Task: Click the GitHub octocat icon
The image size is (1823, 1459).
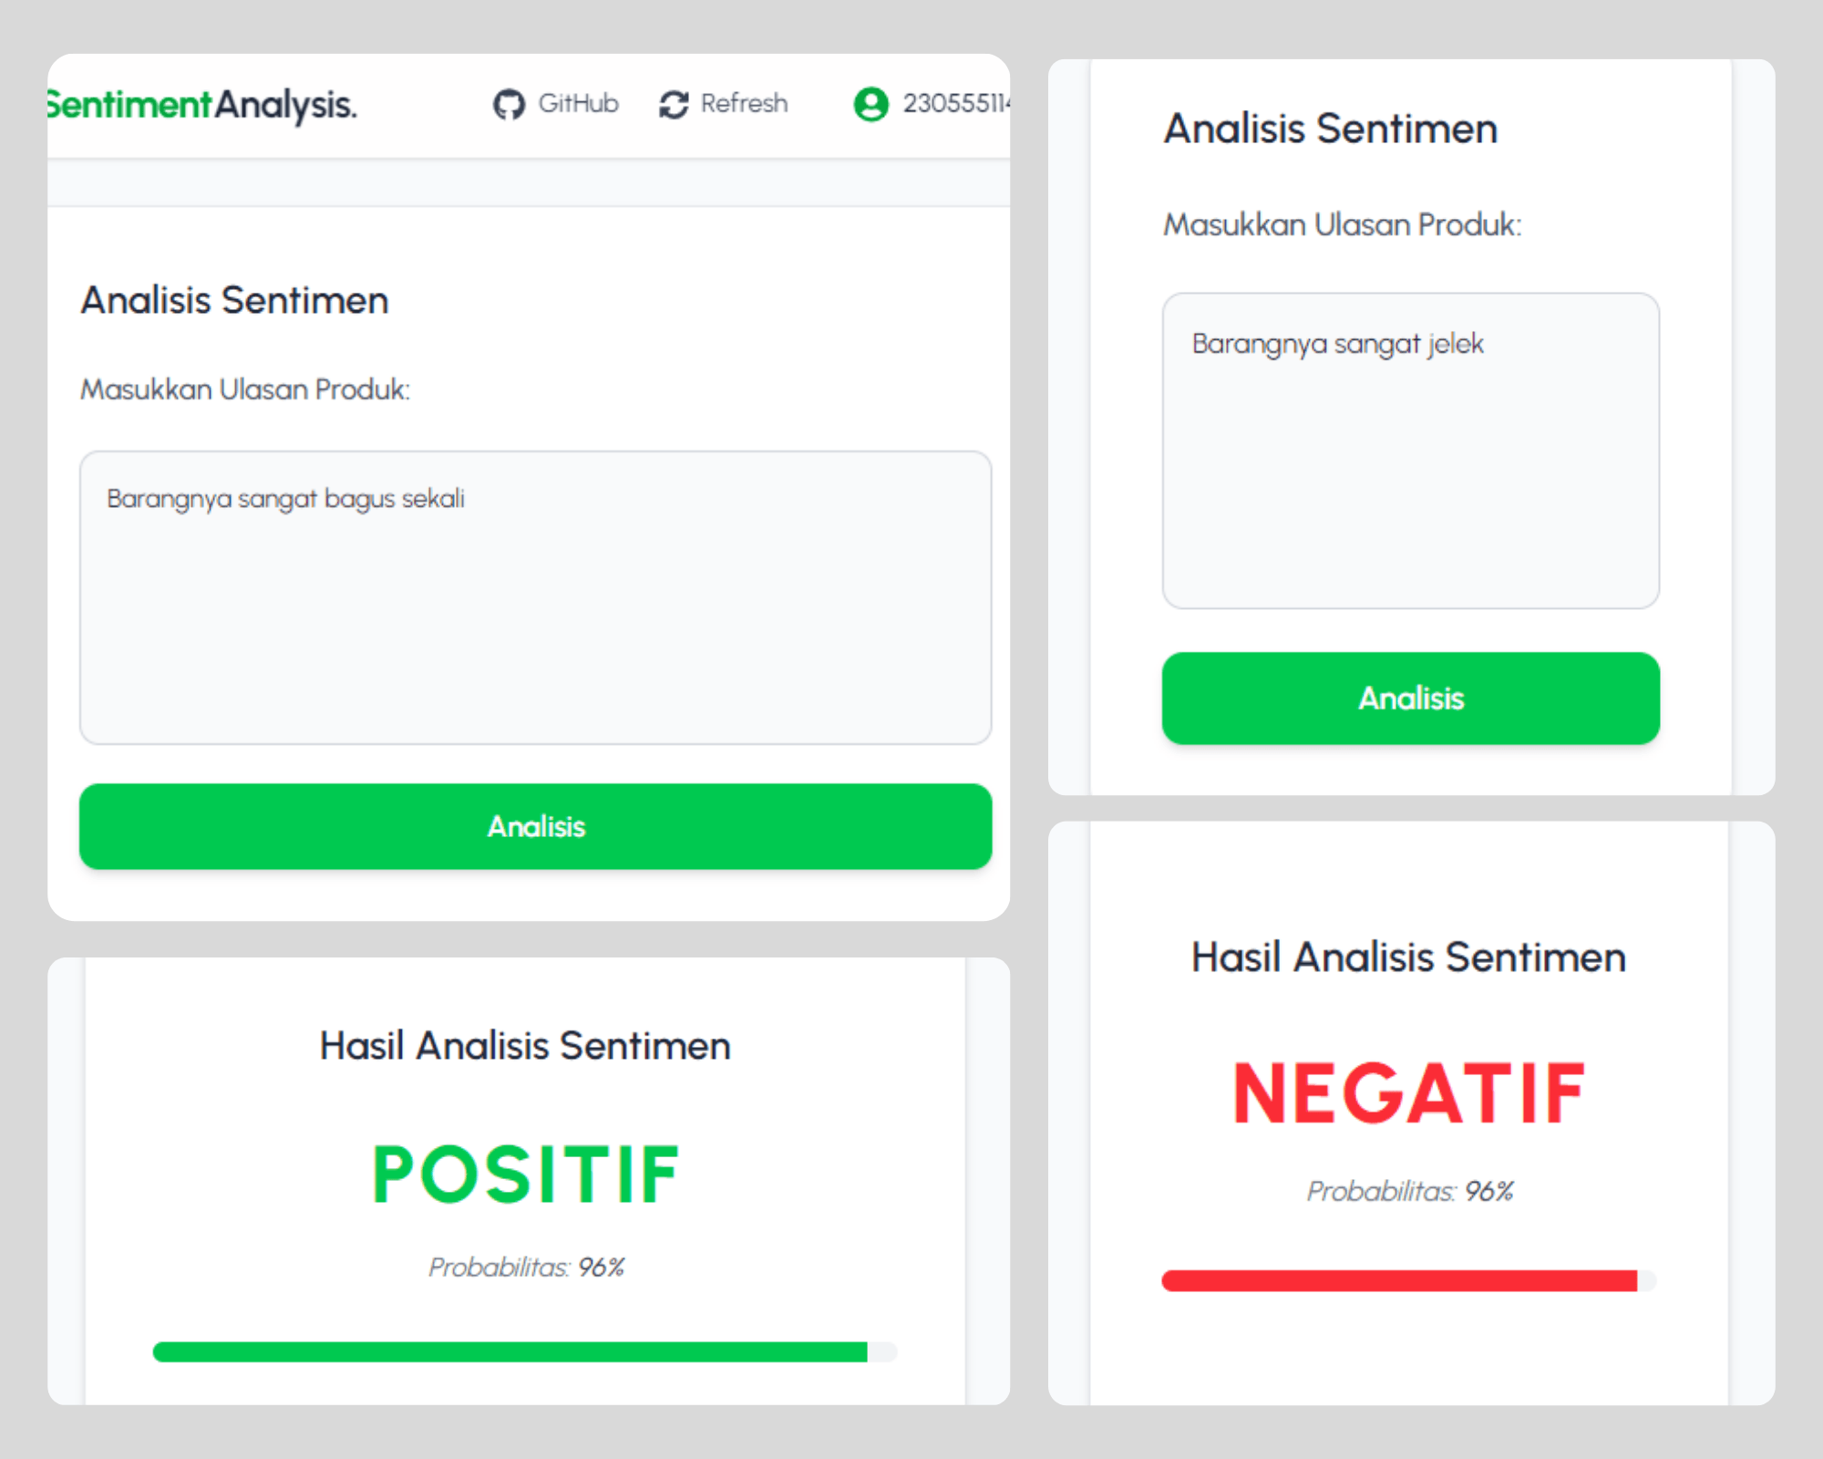Action: pos(509,104)
